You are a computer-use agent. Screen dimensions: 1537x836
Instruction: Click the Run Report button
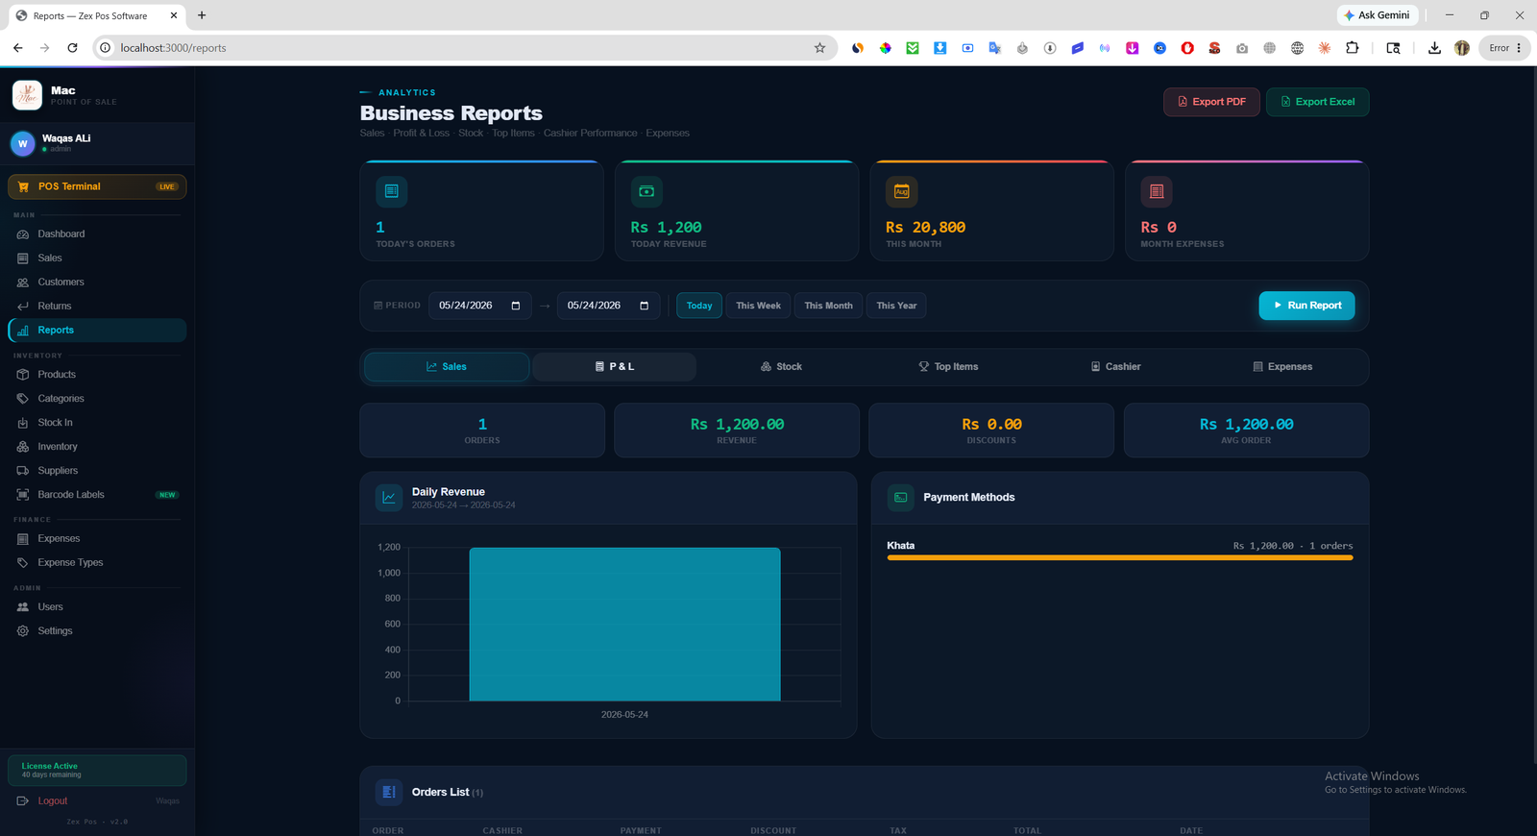[x=1306, y=306]
